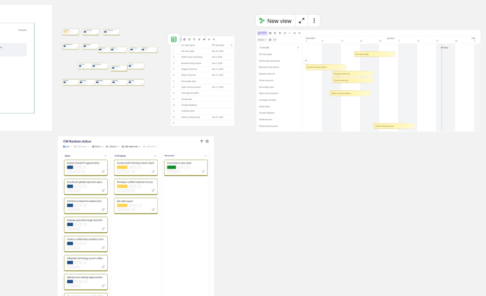Image resolution: width=486 pixels, height=296 pixels.
Task: Open the Status dropdown in Kanban toolbar
Action: 98,147
